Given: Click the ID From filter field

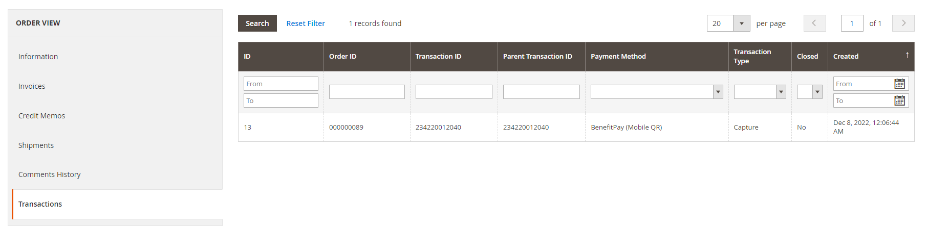Looking at the screenshot, I should pos(281,84).
